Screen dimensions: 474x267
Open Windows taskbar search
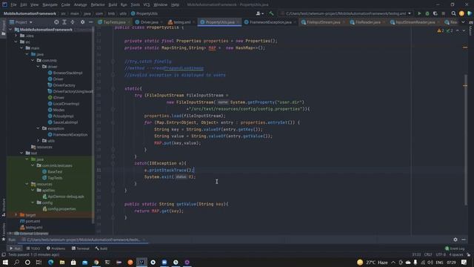pyautogui.click(x=16, y=262)
